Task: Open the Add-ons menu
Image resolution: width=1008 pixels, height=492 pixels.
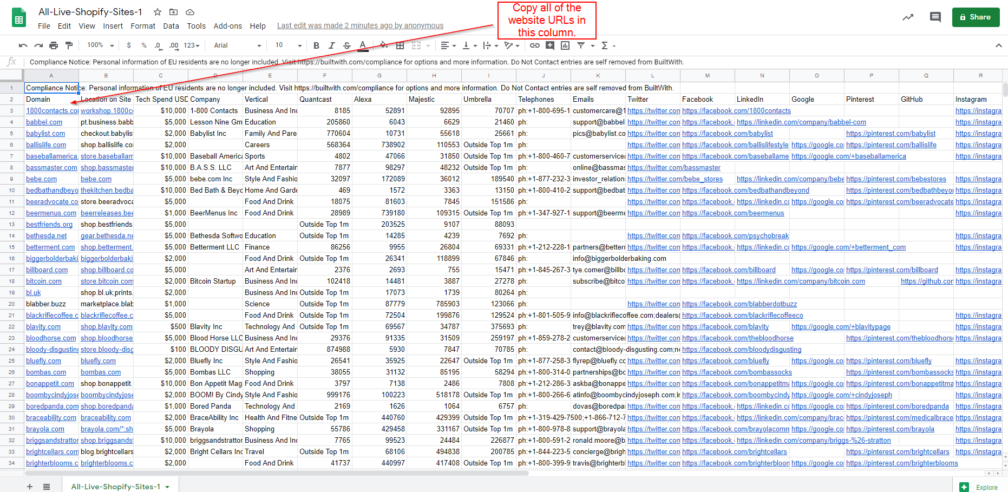Action: pos(227,26)
